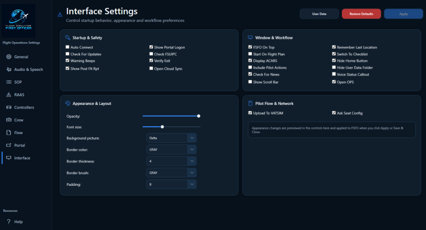Viewport: 426px width, 230px height.
Task: Uncheck Upload To VATSIM
Action: (250, 113)
